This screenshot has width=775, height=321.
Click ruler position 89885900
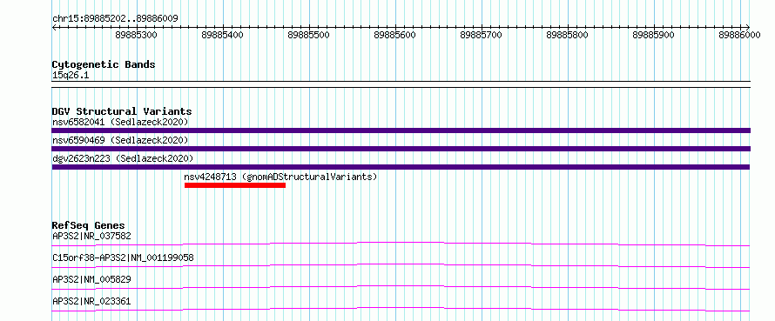(653, 35)
